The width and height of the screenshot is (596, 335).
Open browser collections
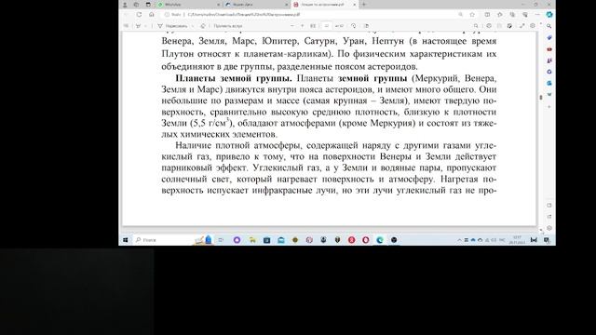[512, 15]
